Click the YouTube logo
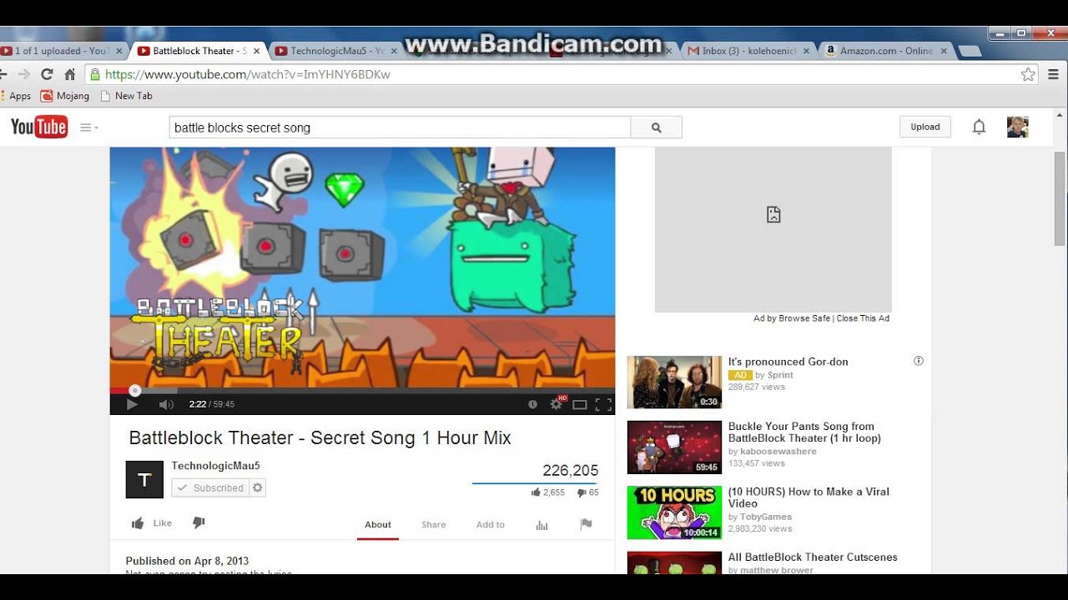This screenshot has height=600, width=1068. pos(39,127)
